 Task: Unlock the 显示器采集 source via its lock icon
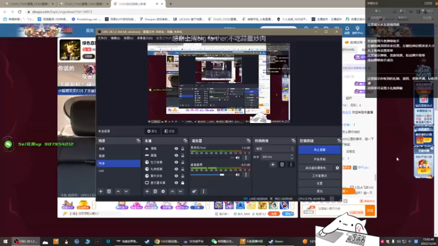coord(183,183)
